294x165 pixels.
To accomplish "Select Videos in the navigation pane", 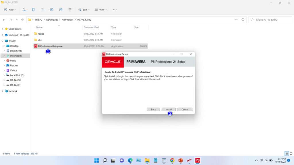I will [x=13, y=70].
